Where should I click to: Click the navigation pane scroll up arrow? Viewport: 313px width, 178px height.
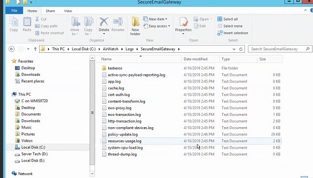pyautogui.click(x=92, y=58)
